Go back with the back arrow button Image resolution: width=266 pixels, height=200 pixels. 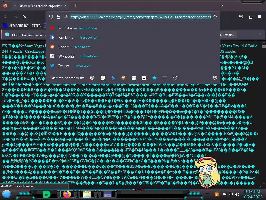pyautogui.click(x=6, y=17)
